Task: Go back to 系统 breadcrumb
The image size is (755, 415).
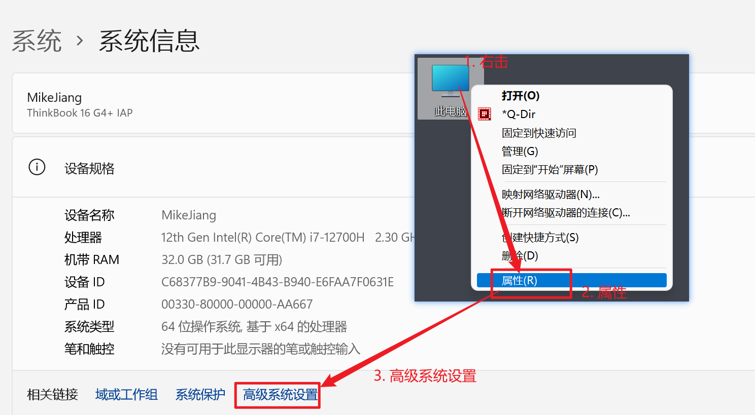Action: pyautogui.click(x=37, y=41)
